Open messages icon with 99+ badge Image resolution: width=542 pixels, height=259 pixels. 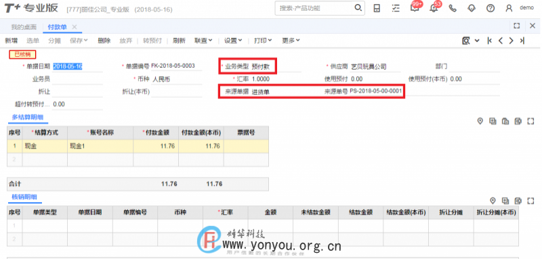pos(415,7)
